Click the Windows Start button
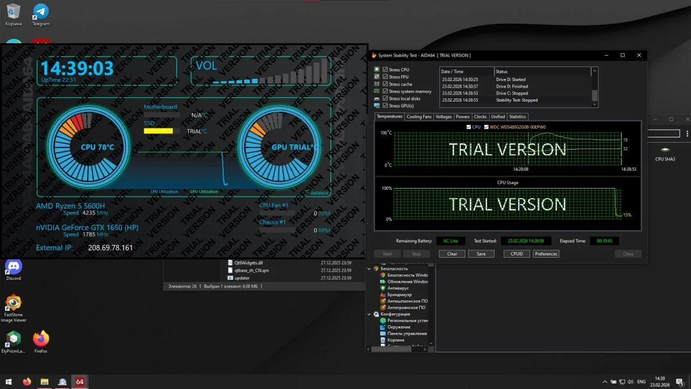691x389 pixels. [x=8, y=382]
